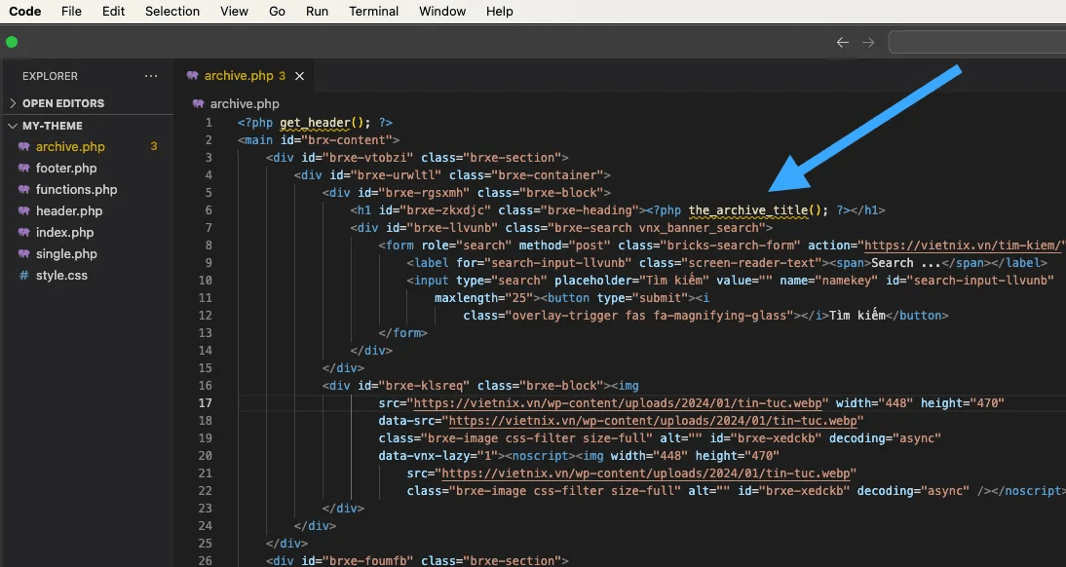Click the tin-tuc.webp src URL on line 17
The height and width of the screenshot is (567, 1066).
tap(618, 403)
